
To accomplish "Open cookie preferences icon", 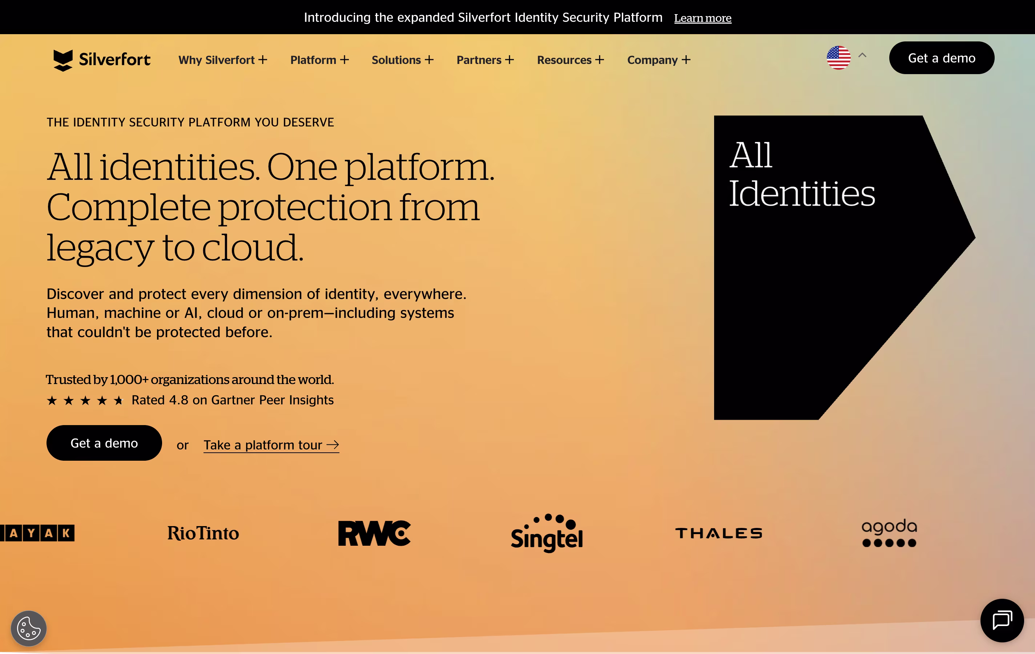I will point(29,629).
